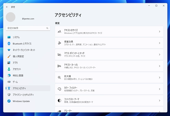This screenshot has width=170, height=116.
Task: Open ネットワークとインターネット category
Action: tap(28, 50)
